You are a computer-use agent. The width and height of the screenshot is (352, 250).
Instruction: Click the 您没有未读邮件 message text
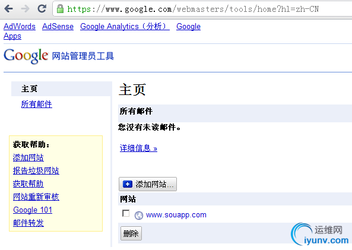[150, 127]
